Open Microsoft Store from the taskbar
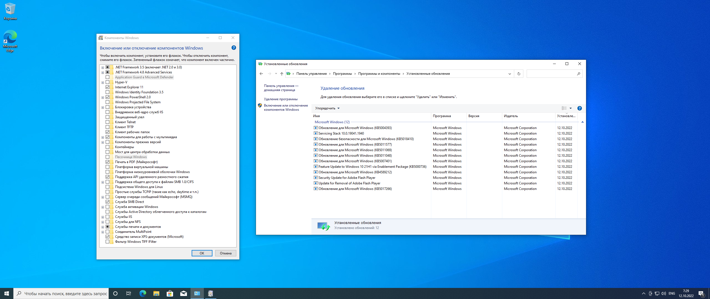This screenshot has width=710, height=299. 170,293
